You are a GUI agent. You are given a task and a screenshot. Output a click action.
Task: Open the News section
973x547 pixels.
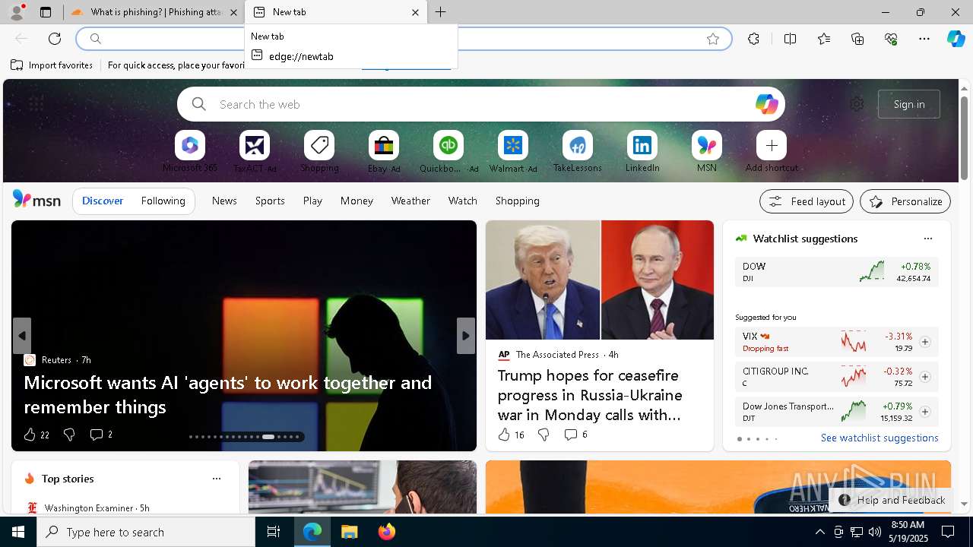[224, 201]
